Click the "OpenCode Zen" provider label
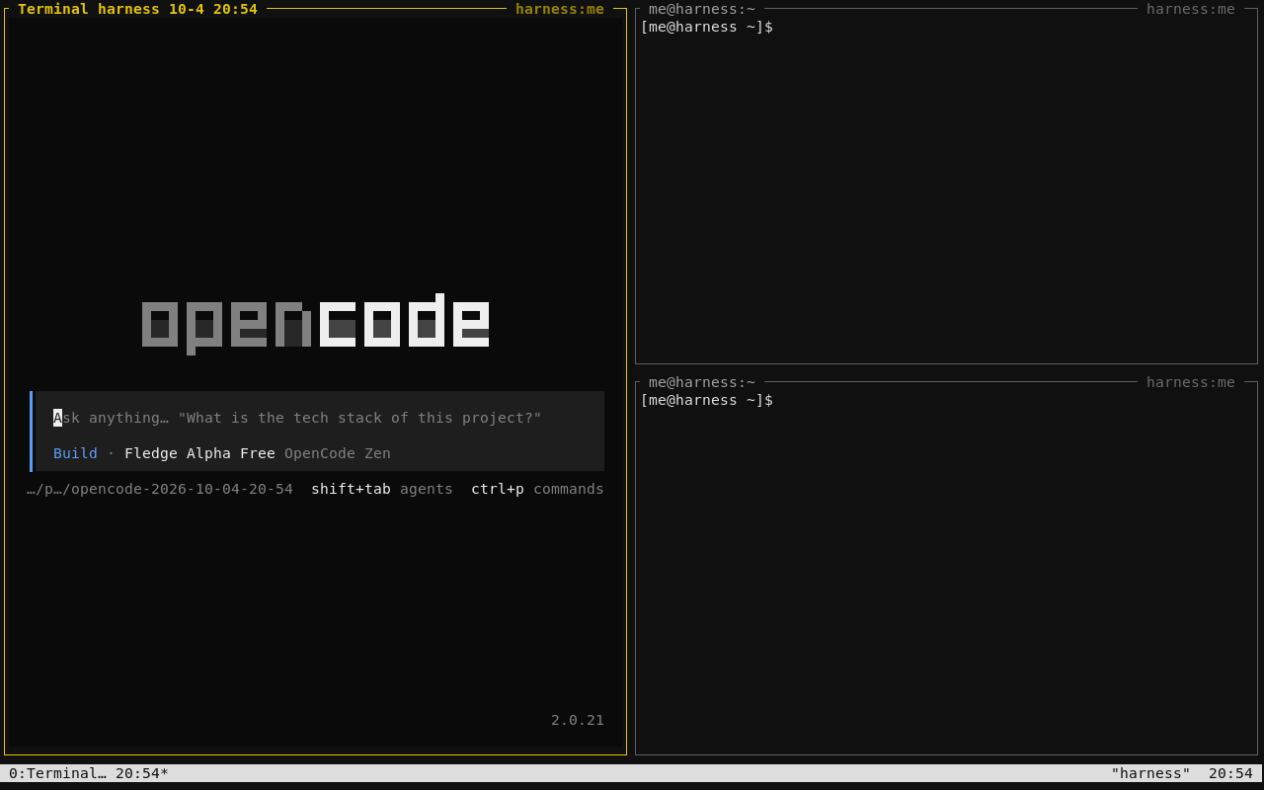 338,453
